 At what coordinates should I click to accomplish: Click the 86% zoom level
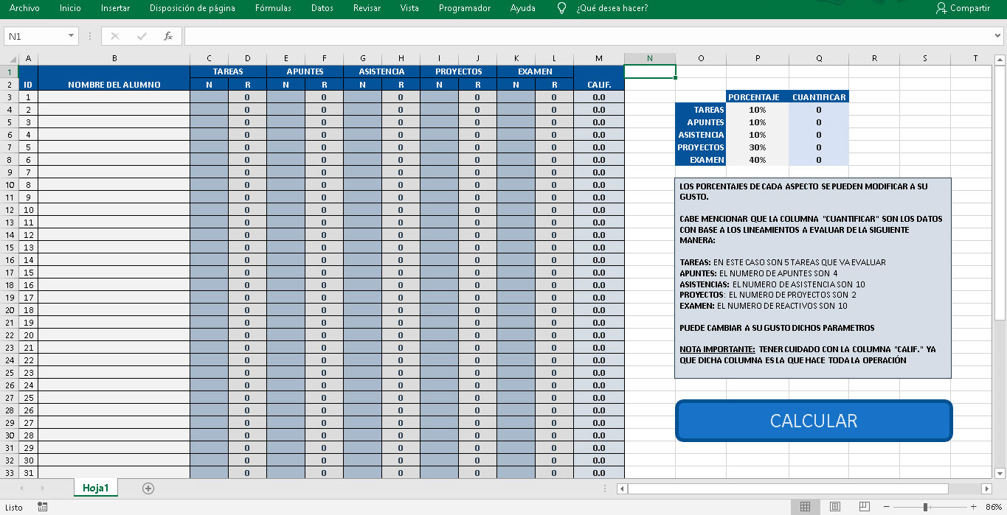pos(993,507)
